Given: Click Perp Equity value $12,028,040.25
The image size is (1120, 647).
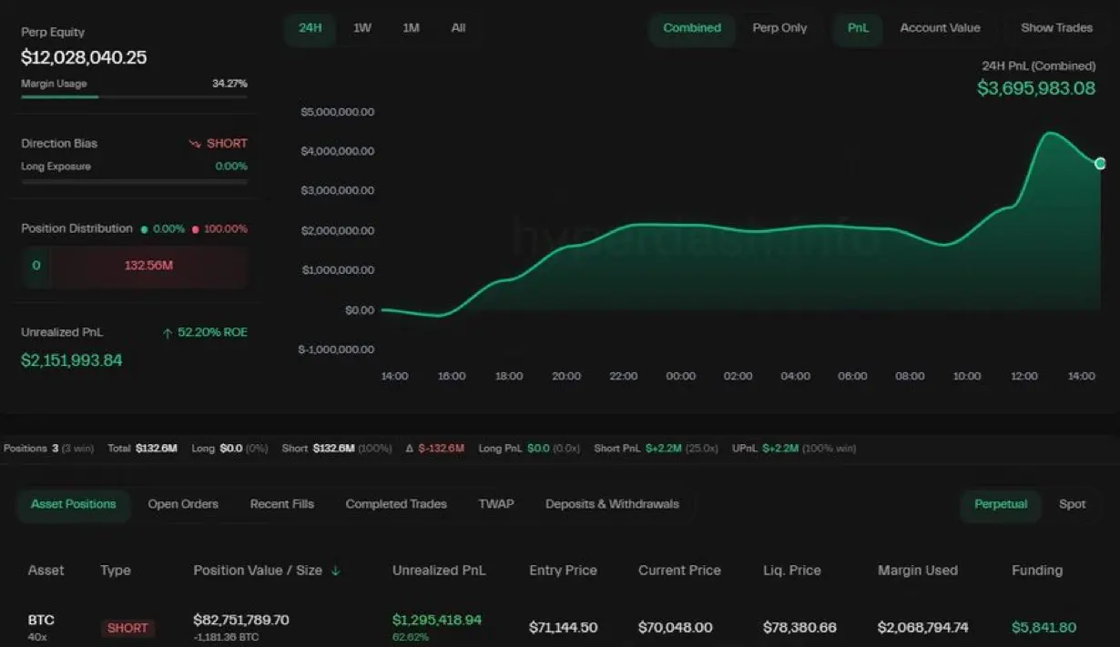Looking at the screenshot, I should point(84,57).
